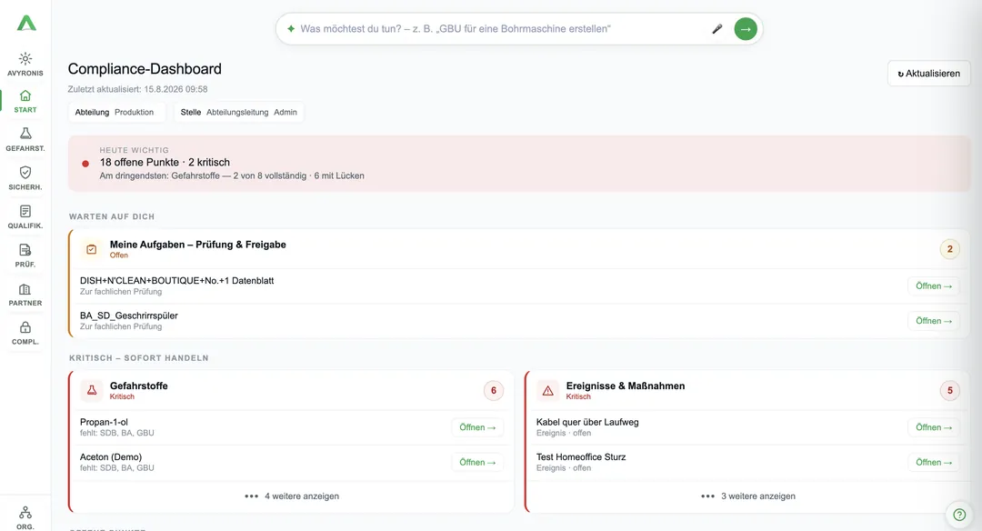982x531 pixels.
Task: Open Propan-1-ol entry
Action: click(x=477, y=427)
